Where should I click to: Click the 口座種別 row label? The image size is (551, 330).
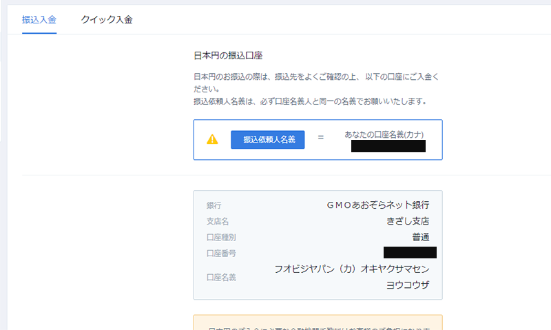[221, 238]
